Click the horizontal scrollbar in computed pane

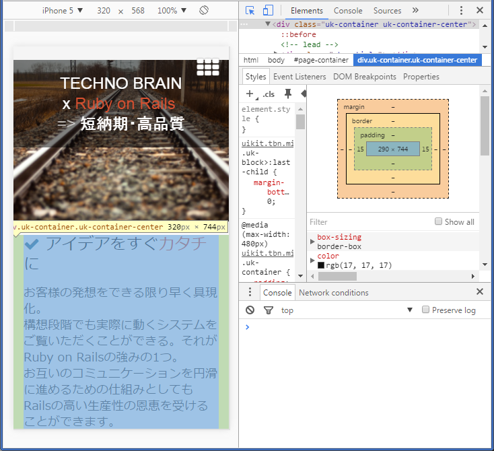click(337, 277)
